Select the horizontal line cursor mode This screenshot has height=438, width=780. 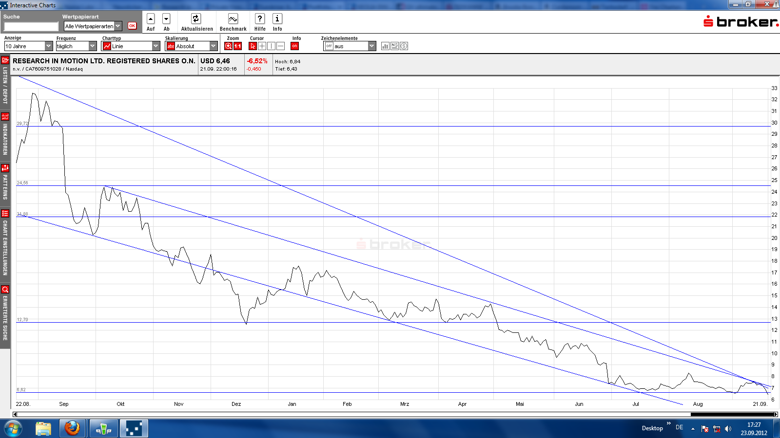coord(280,46)
